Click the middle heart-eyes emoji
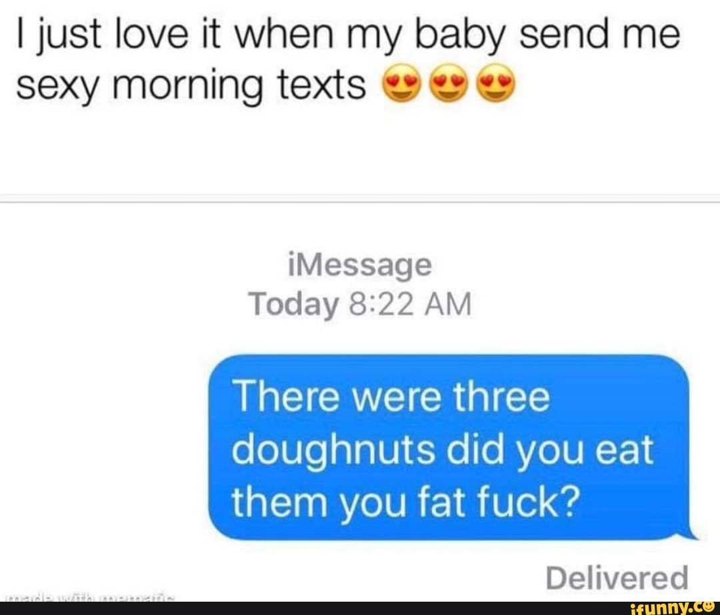 coord(449,83)
